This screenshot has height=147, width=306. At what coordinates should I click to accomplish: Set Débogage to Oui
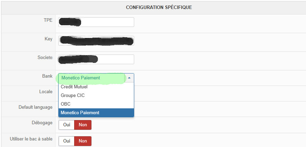pyautogui.click(x=67, y=125)
